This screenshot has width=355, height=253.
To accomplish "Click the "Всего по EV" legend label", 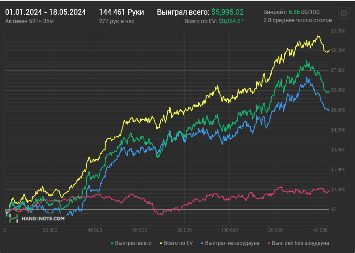I will (x=178, y=243).
